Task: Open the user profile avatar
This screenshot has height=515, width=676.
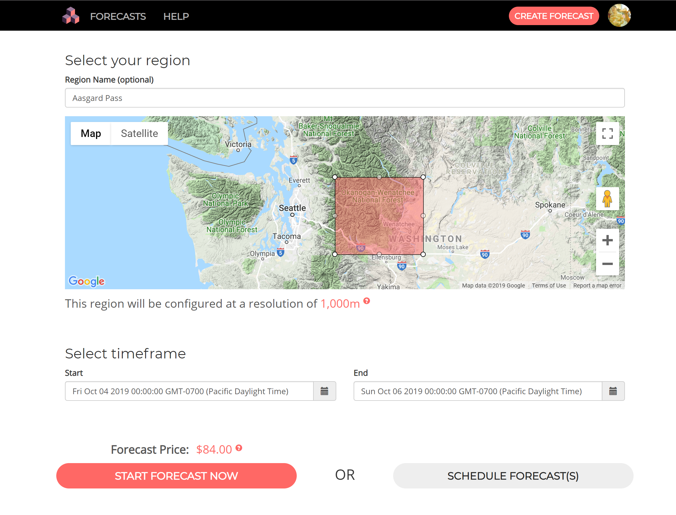Action: [619, 16]
